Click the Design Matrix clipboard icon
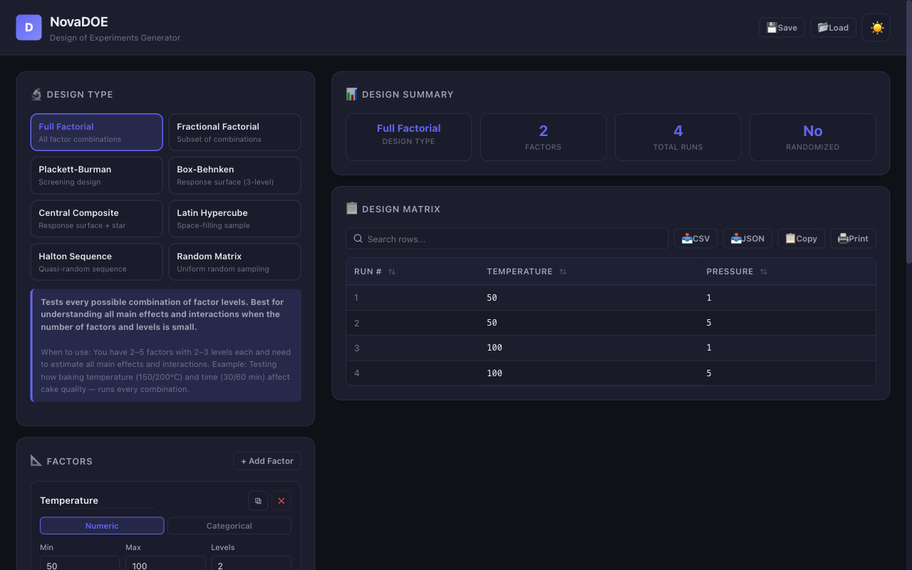Screen dimensions: 912x570 351,209
